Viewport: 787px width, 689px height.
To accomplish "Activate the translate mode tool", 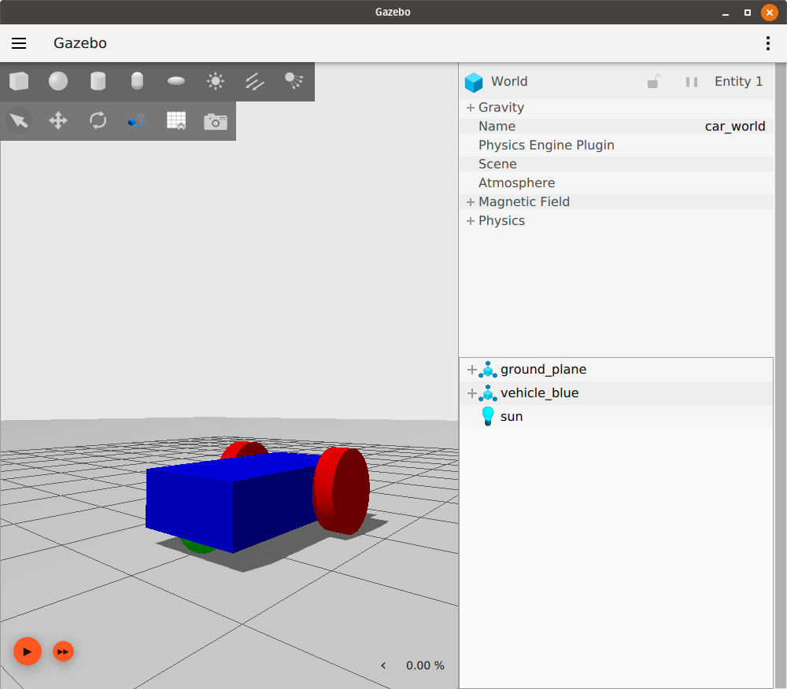I will [x=58, y=120].
